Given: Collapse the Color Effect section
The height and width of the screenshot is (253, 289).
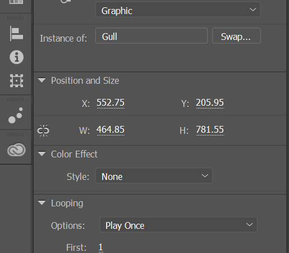Looking at the screenshot, I should click(x=42, y=154).
